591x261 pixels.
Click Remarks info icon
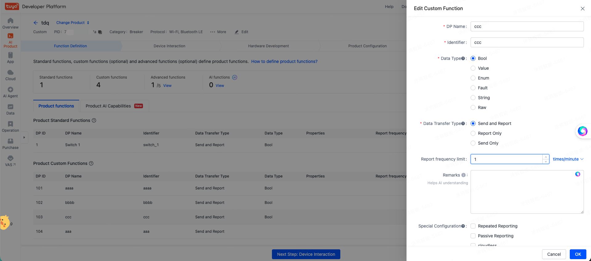click(x=463, y=175)
